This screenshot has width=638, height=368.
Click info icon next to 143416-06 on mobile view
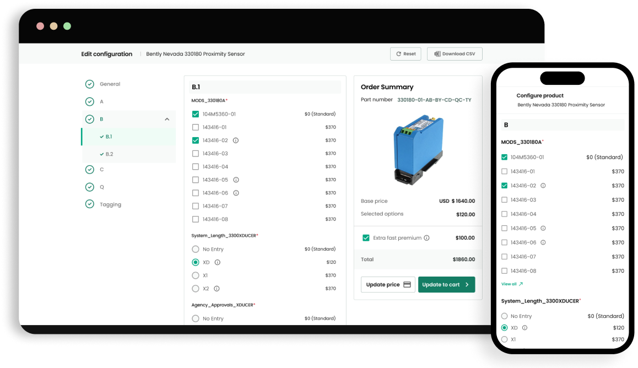[543, 242]
